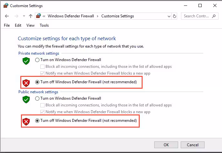Viewport: 222px width, 153px height.
Task: Open the File menu
Action: tap(7, 25)
